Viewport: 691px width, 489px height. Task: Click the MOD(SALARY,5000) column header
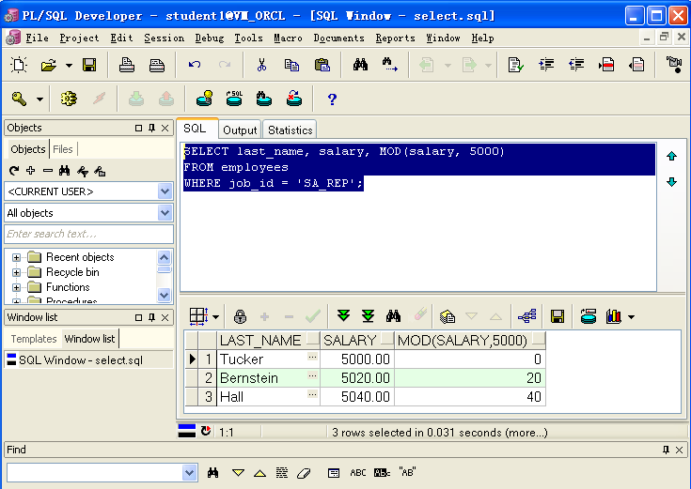coord(470,340)
